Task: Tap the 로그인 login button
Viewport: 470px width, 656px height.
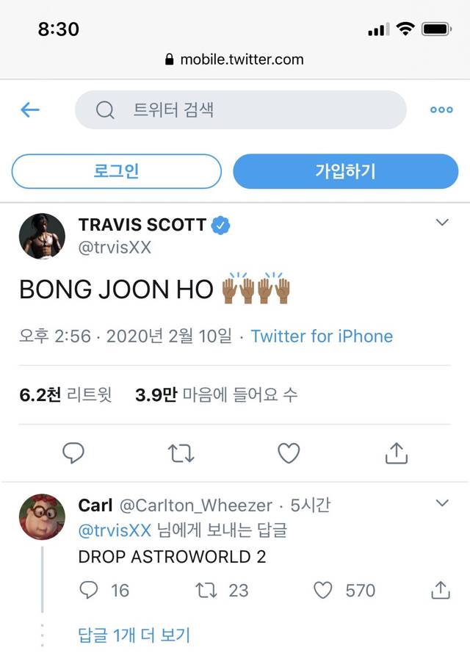Action: (x=115, y=171)
